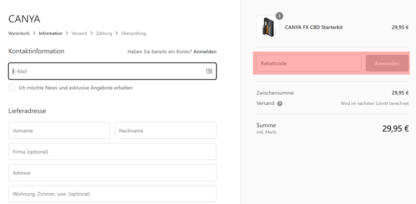Enable the news and exclusive offers checkbox
This screenshot has width=416, height=204.
point(12,87)
